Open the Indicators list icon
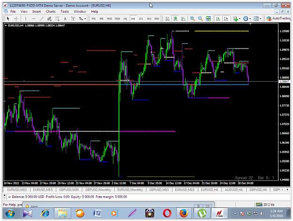Screen dimensions: 293x221 point(235,18)
